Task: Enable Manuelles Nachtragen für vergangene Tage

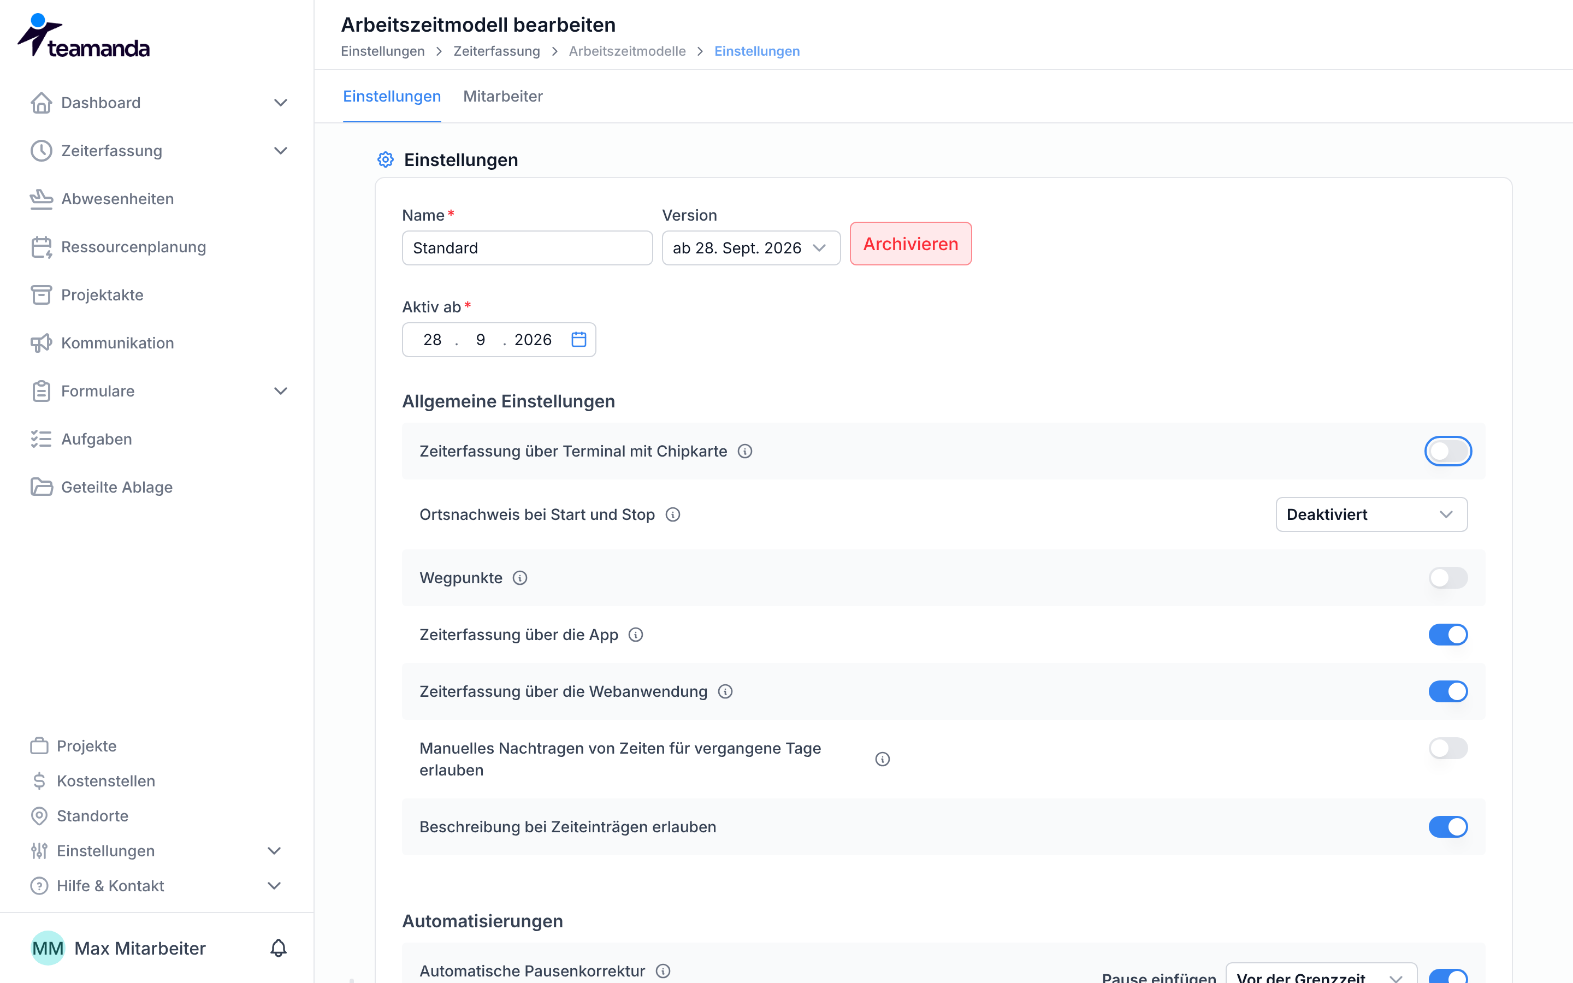Action: click(1447, 748)
